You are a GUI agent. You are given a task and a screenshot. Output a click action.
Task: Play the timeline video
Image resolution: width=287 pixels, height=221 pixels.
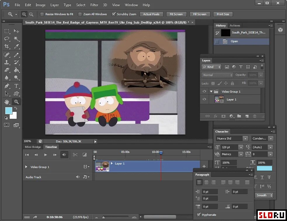coord(45,155)
